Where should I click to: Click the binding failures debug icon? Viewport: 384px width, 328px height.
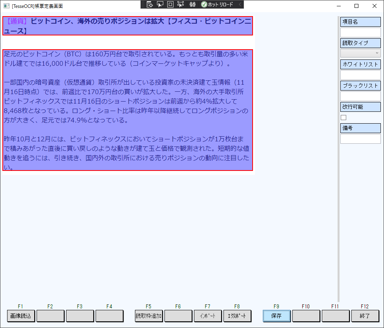192,4
